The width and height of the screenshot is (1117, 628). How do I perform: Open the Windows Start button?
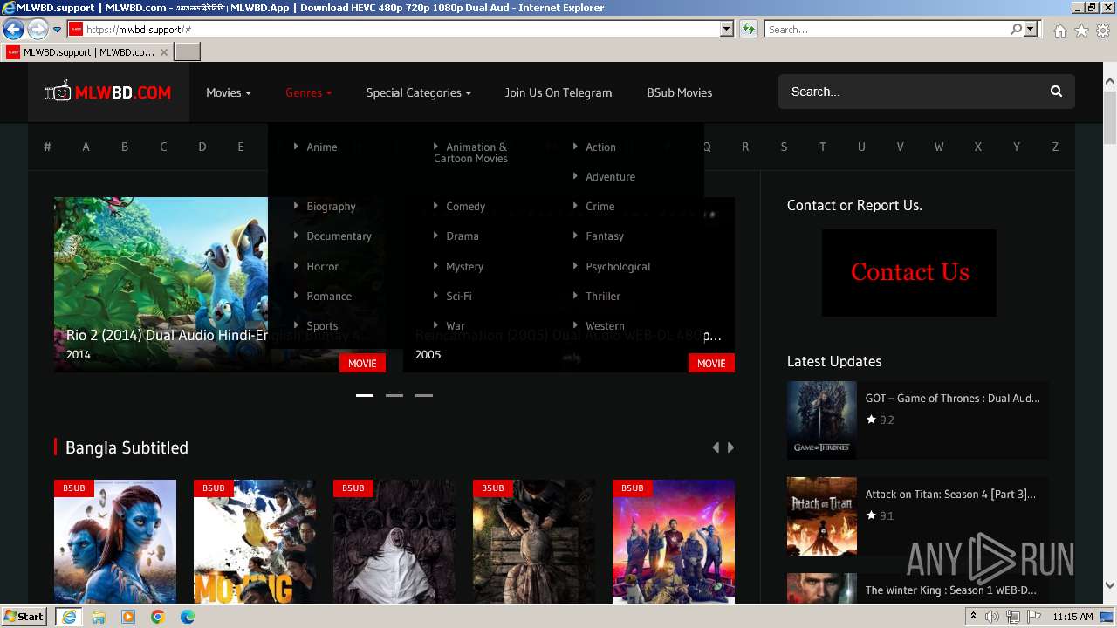point(24,617)
